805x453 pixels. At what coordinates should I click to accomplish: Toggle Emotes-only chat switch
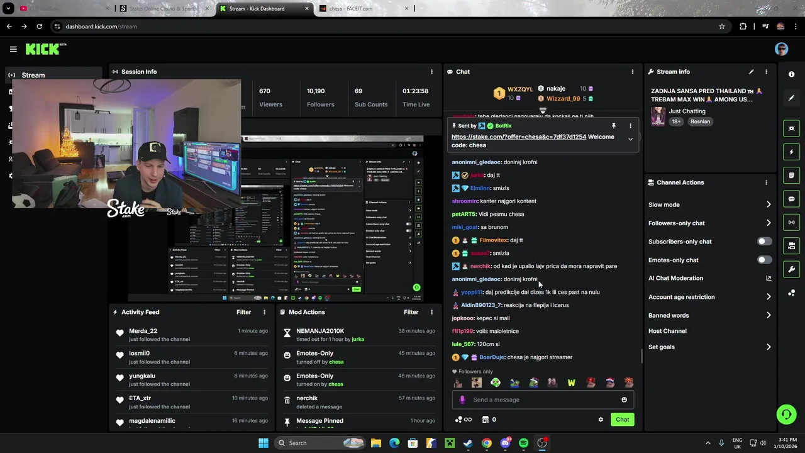point(764,260)
